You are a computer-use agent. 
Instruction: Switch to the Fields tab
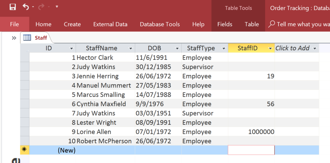(225, 24)
